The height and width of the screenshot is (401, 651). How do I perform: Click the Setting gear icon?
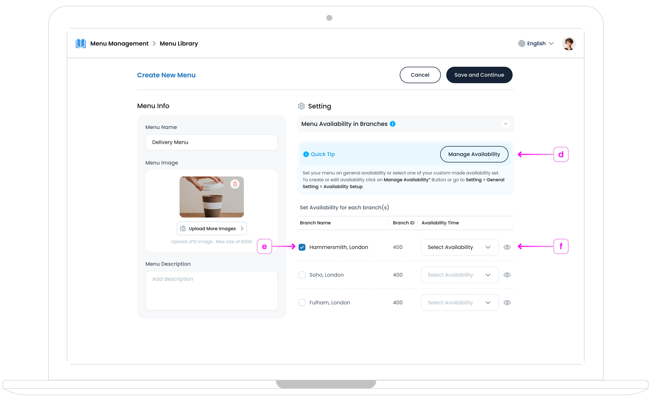301,106
